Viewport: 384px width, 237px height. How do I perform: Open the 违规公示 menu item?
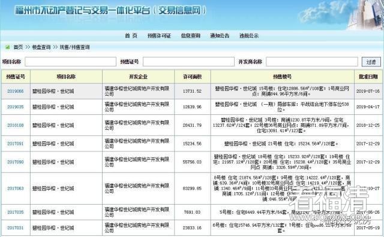pos(249,36)
